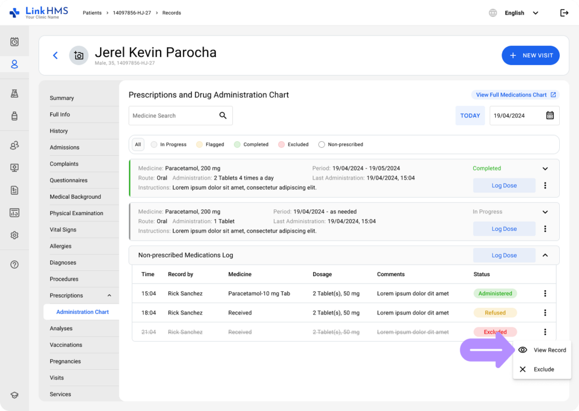Select the Non-prescribed filter option
Viewport: 579px width, 411px height.
(340, 145)
